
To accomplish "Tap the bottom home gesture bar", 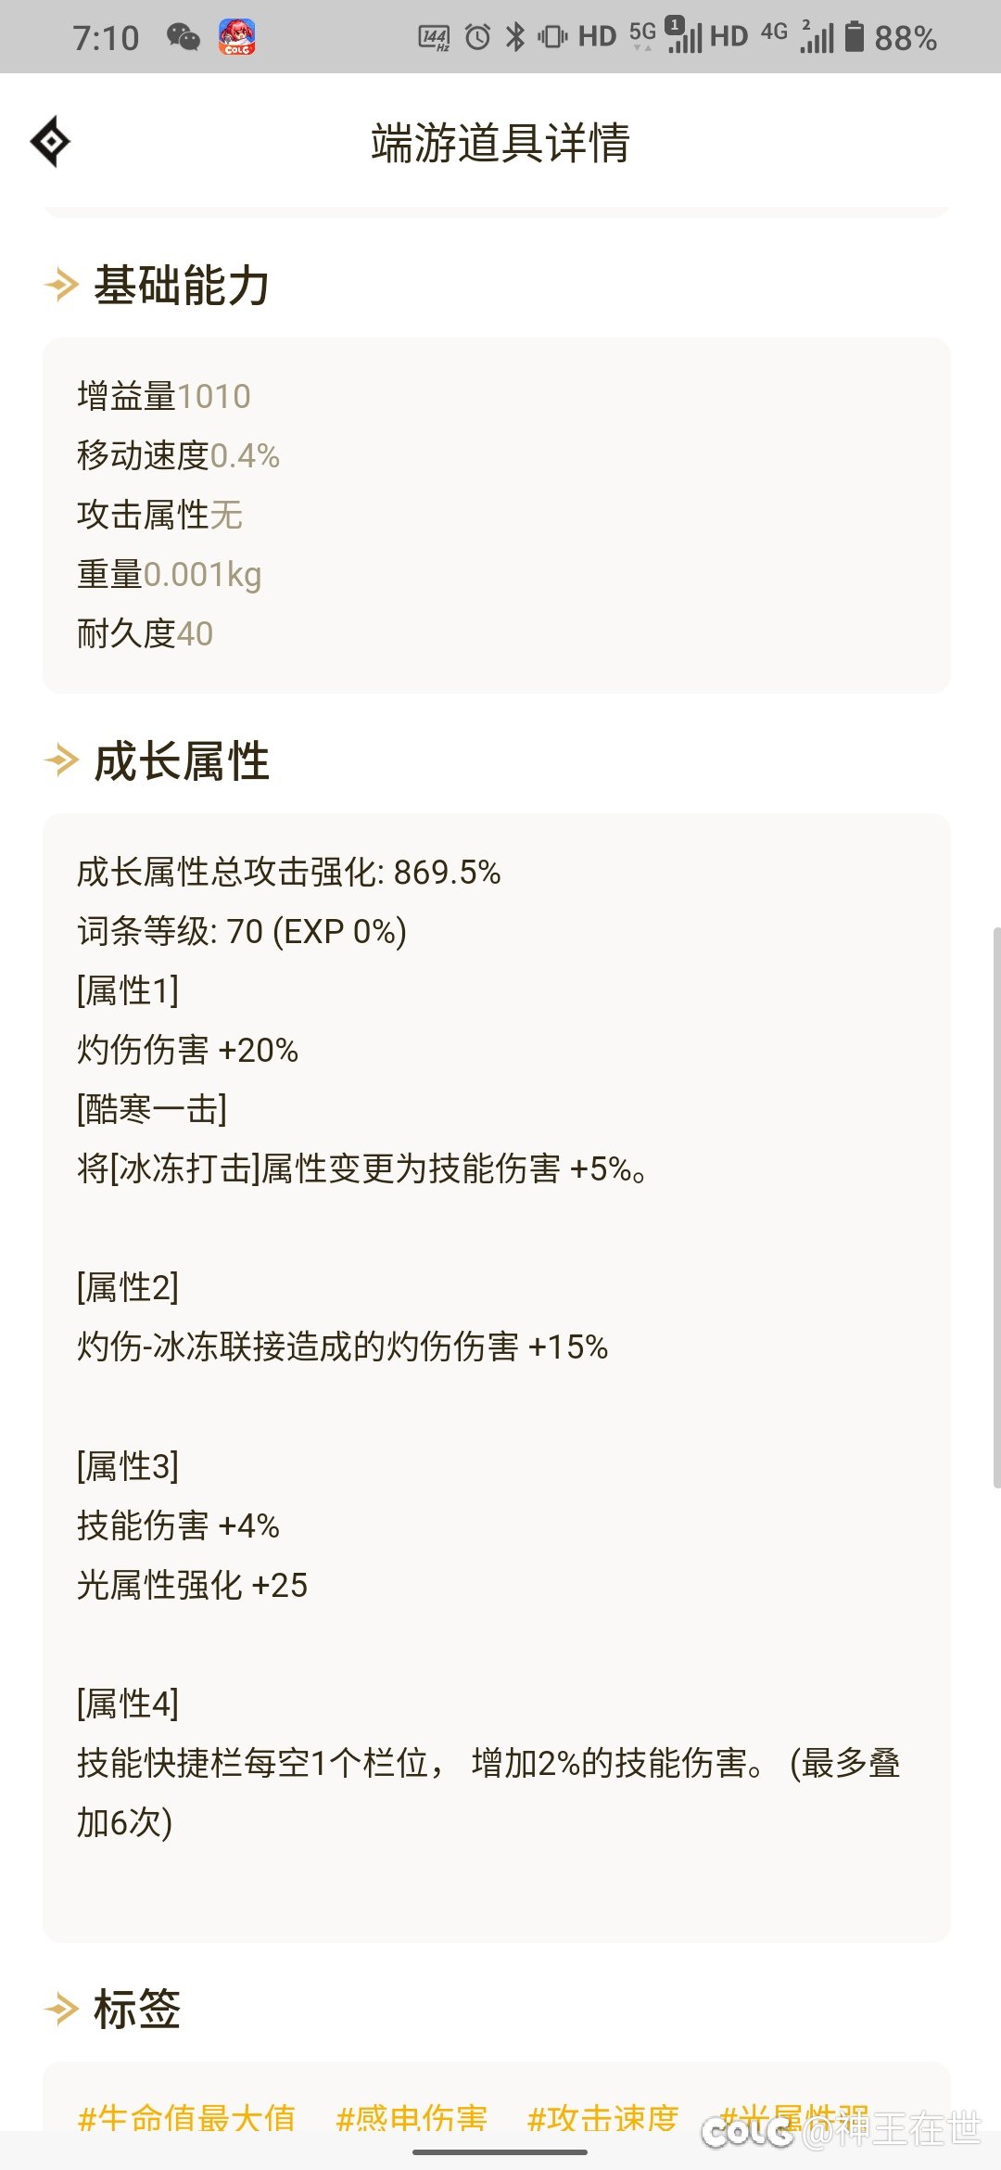I will tap(500, 2151).
